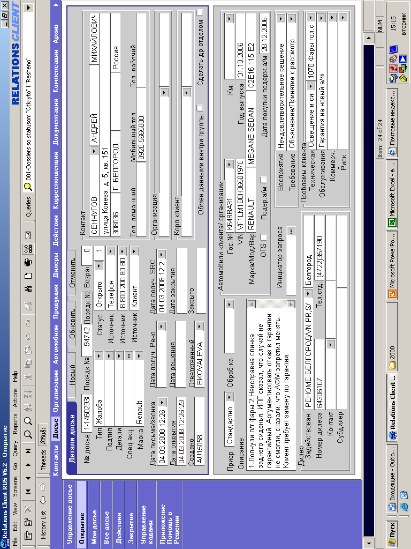This screenshot has height=549, width=411.
Task: Click the sort ascending A-Z toolbar icon
Action: (x=28, y=407)
